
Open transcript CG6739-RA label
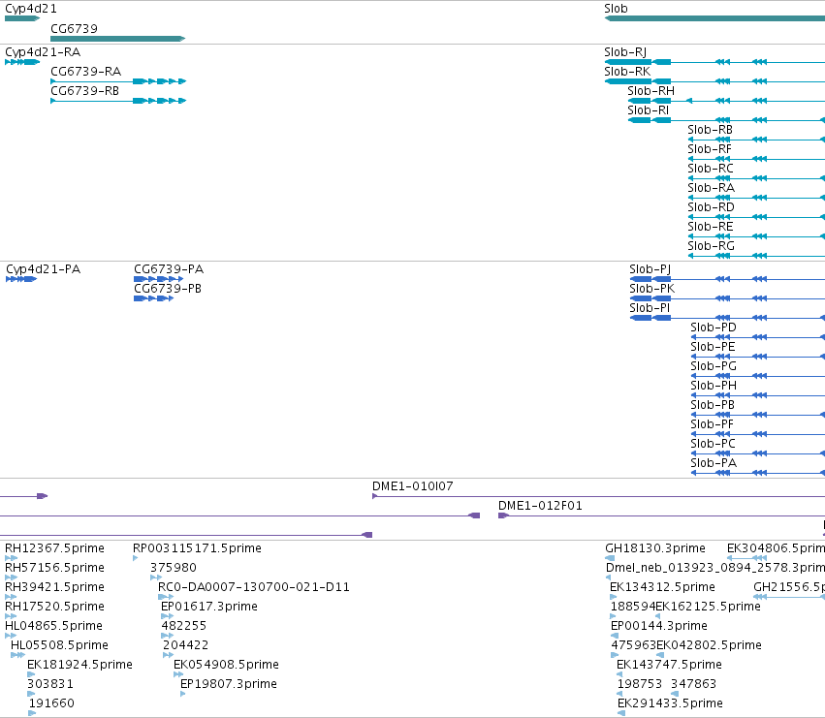(85, 72)
